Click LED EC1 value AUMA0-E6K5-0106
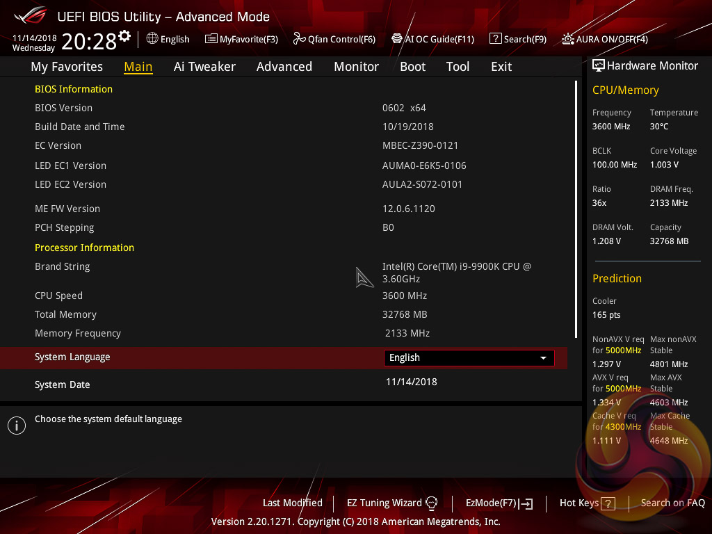712x534 pixels. [424, 165]
